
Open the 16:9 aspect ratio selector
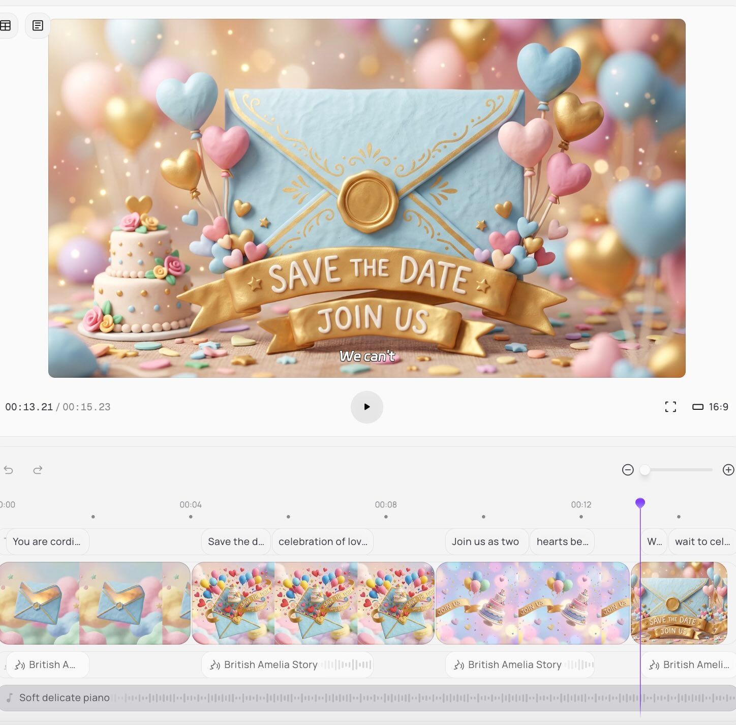[x=710, y=407]
